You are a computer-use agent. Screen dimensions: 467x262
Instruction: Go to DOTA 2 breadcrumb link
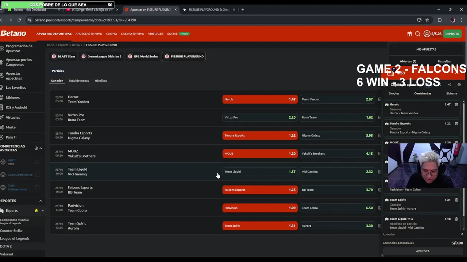pyautogui.click(x=77, y=45)
